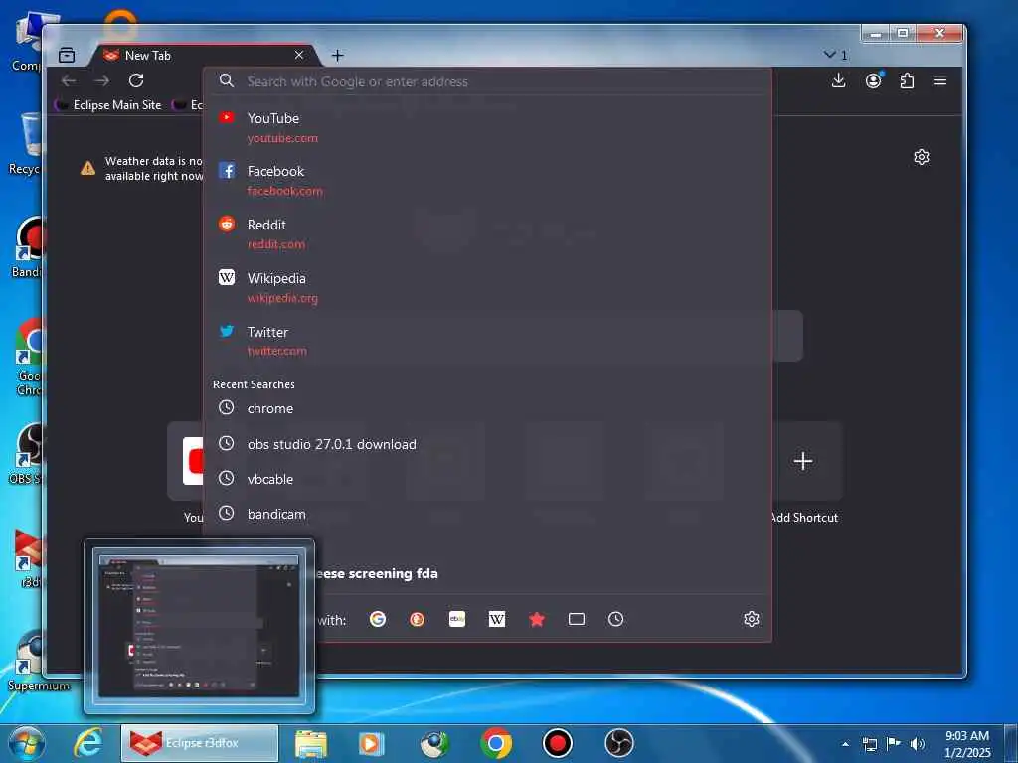Search this time with DuckDuckGo icon

(417, 619)
